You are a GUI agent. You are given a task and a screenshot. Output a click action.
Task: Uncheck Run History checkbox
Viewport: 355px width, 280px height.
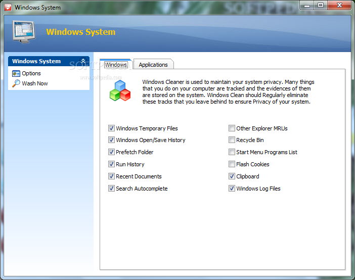111,164
